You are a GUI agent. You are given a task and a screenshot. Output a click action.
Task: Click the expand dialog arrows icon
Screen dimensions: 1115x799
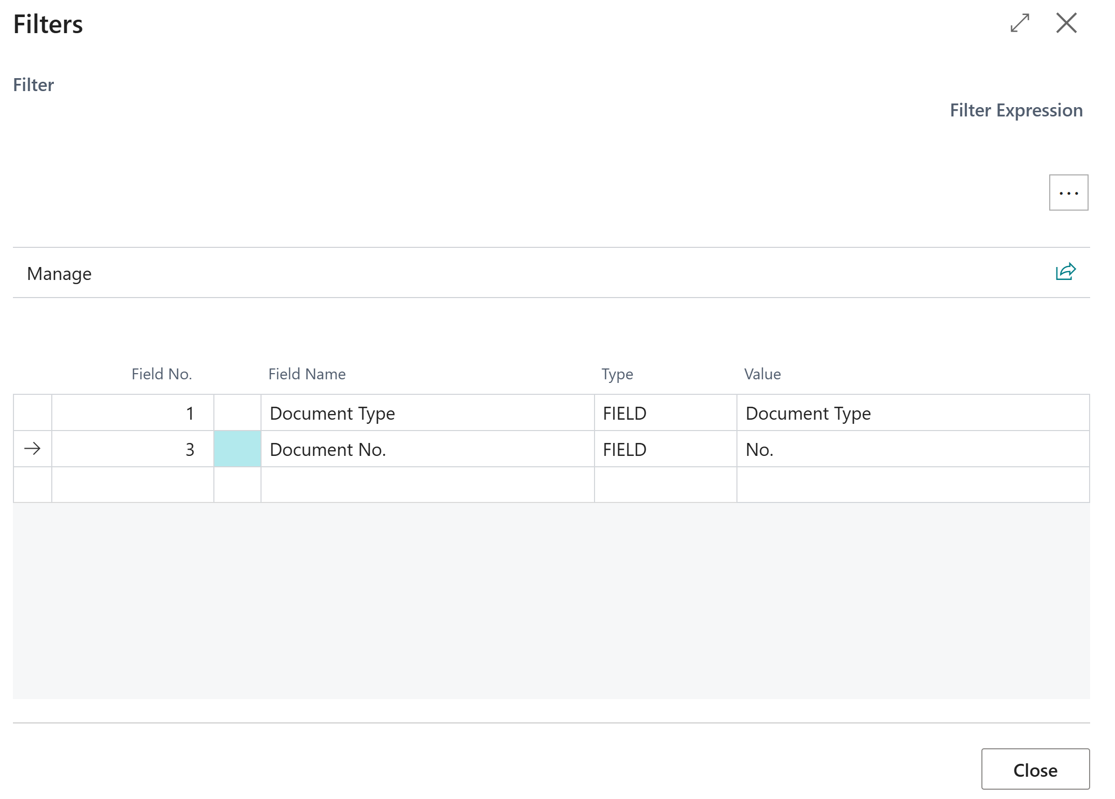[x=1019, y=23]
